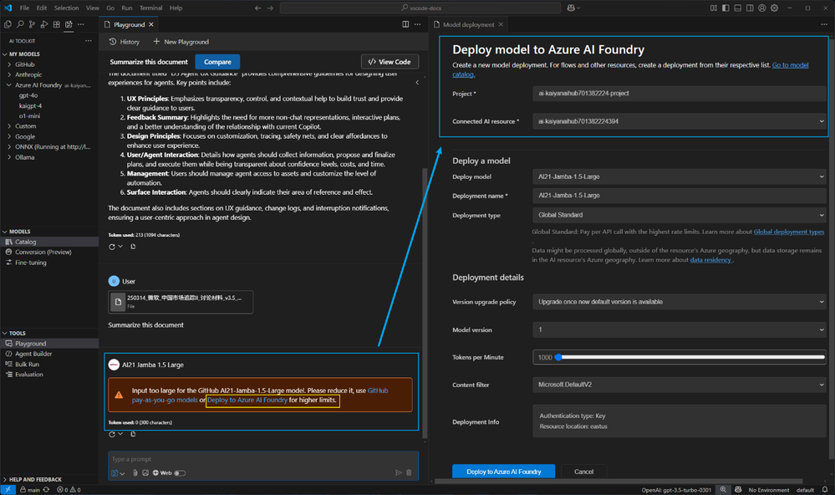Open the Model version dropdown
This screenshot has height=495, width=835.
coord(679,329)
